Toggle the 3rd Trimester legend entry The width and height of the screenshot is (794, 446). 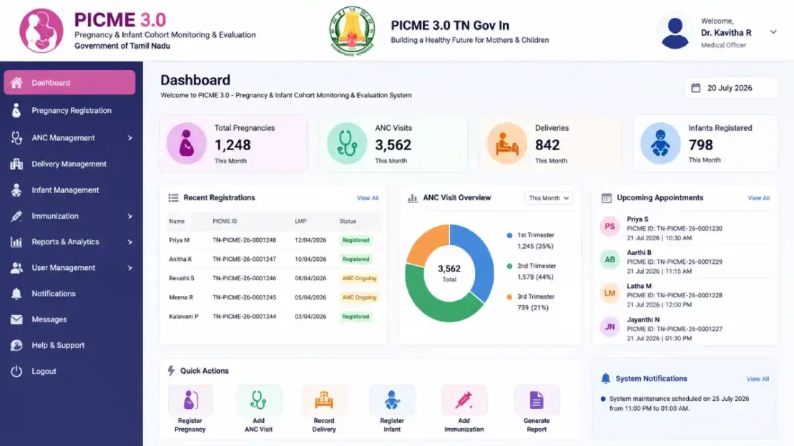click(531, 302)
